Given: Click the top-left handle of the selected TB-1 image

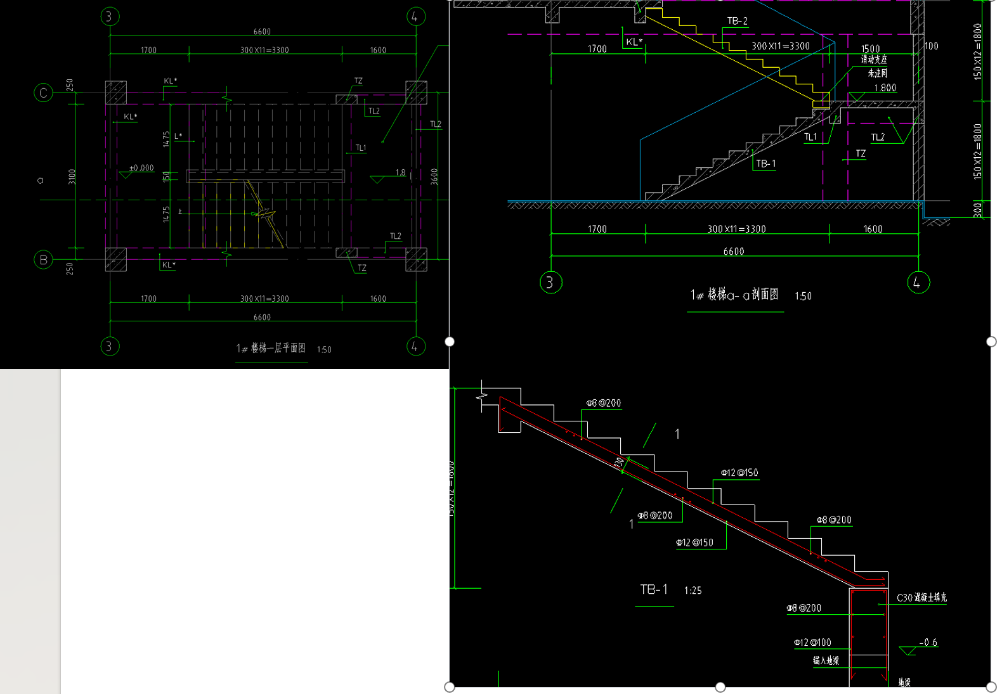Looking at the screenshot, I should point(450,342).
